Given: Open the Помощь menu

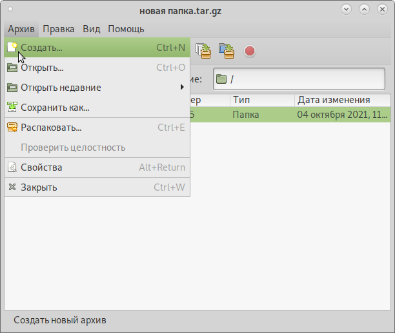Looking at the screenshot, I should pyautogui.click(x=126, y=29).
